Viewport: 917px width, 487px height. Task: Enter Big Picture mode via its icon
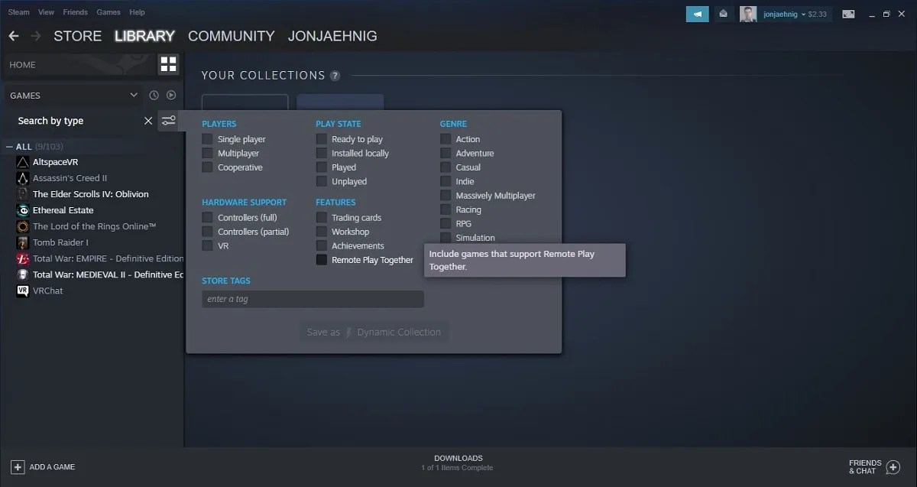click(848, 14)
